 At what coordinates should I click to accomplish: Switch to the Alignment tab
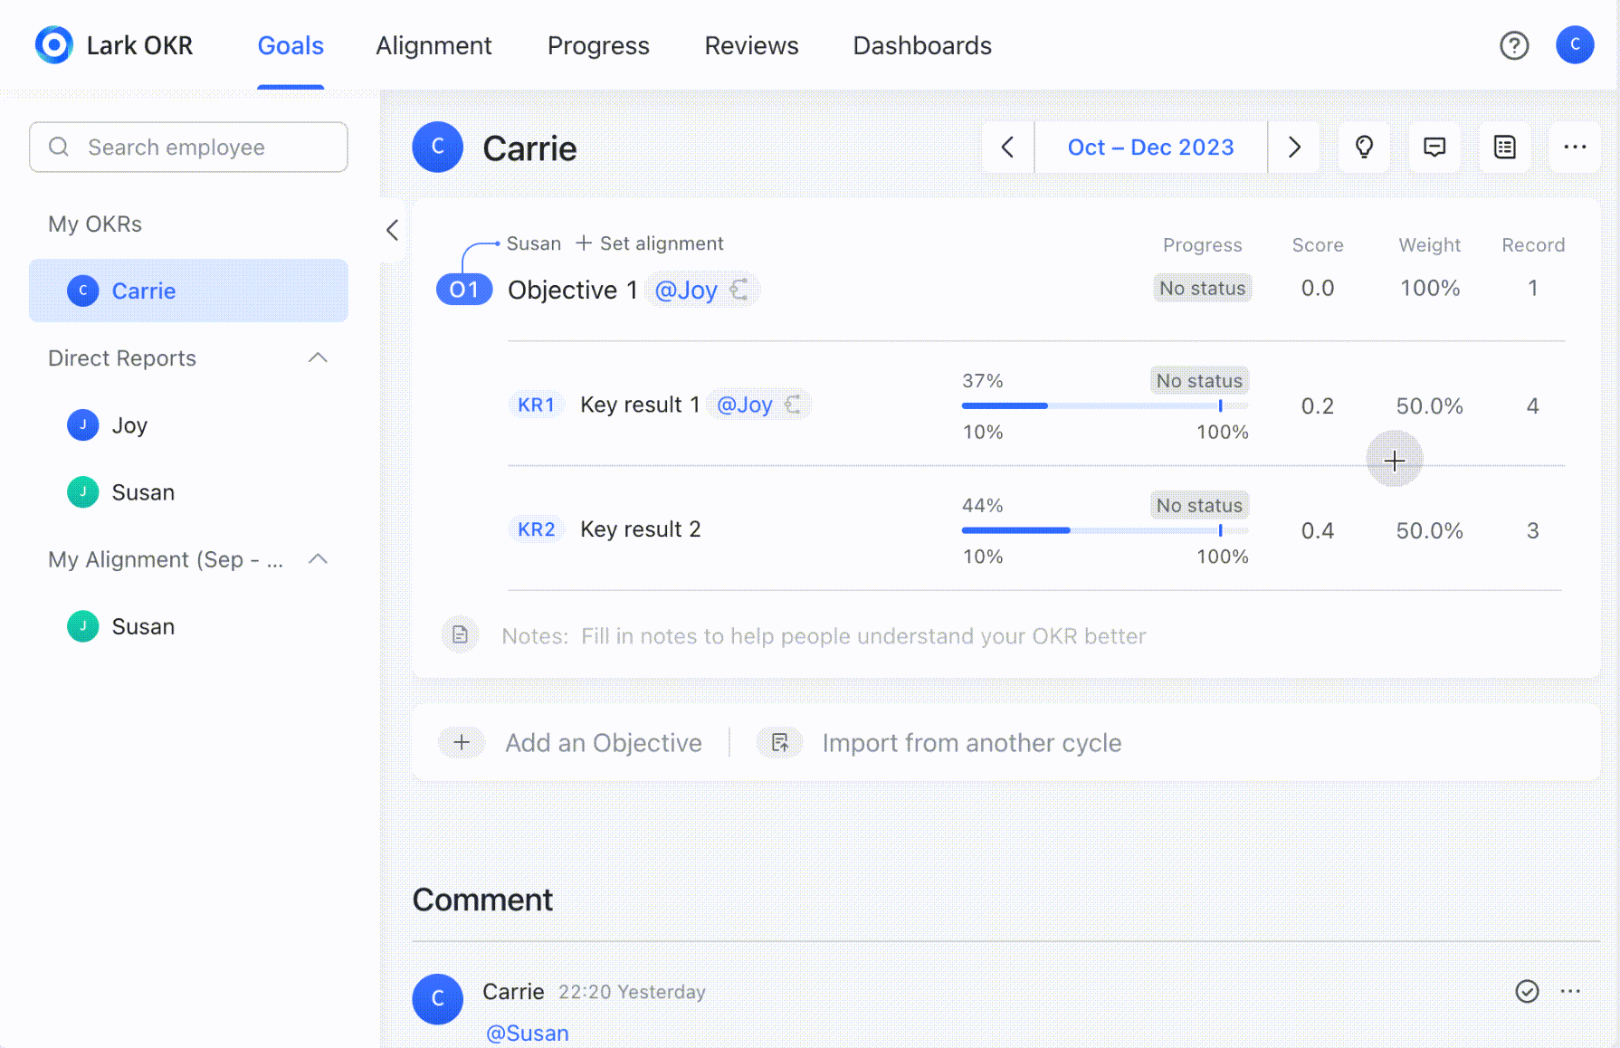[434, 45]
